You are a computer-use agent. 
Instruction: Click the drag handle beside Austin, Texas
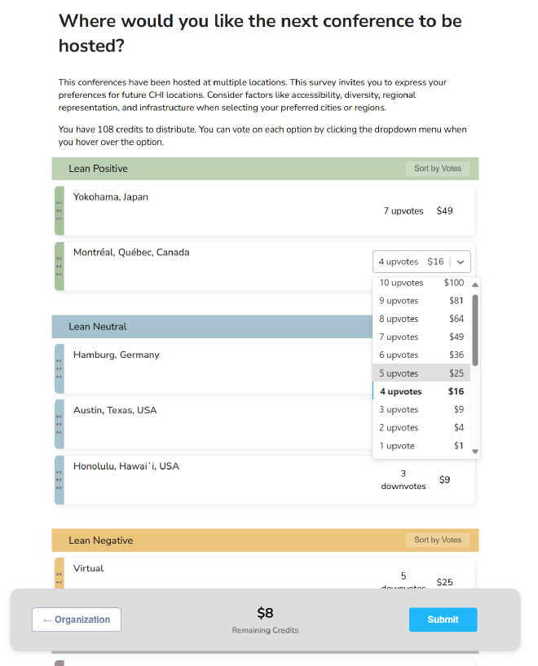coord(59,424)
